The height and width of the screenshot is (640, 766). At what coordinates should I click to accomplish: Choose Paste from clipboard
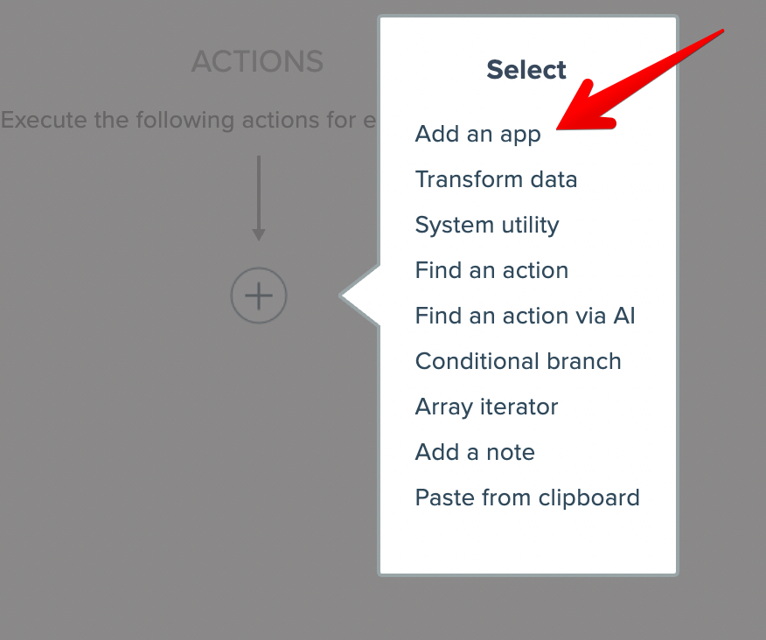[527, 497]
